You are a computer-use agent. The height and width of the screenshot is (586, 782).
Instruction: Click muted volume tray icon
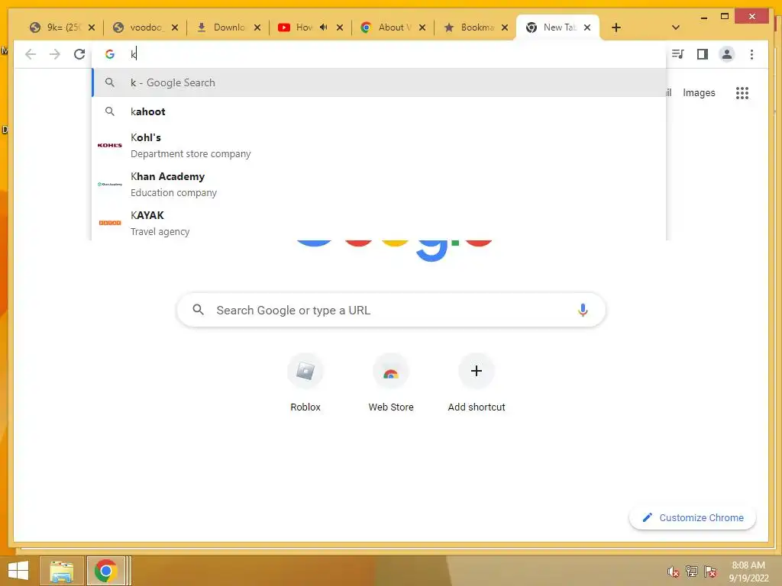674,572
